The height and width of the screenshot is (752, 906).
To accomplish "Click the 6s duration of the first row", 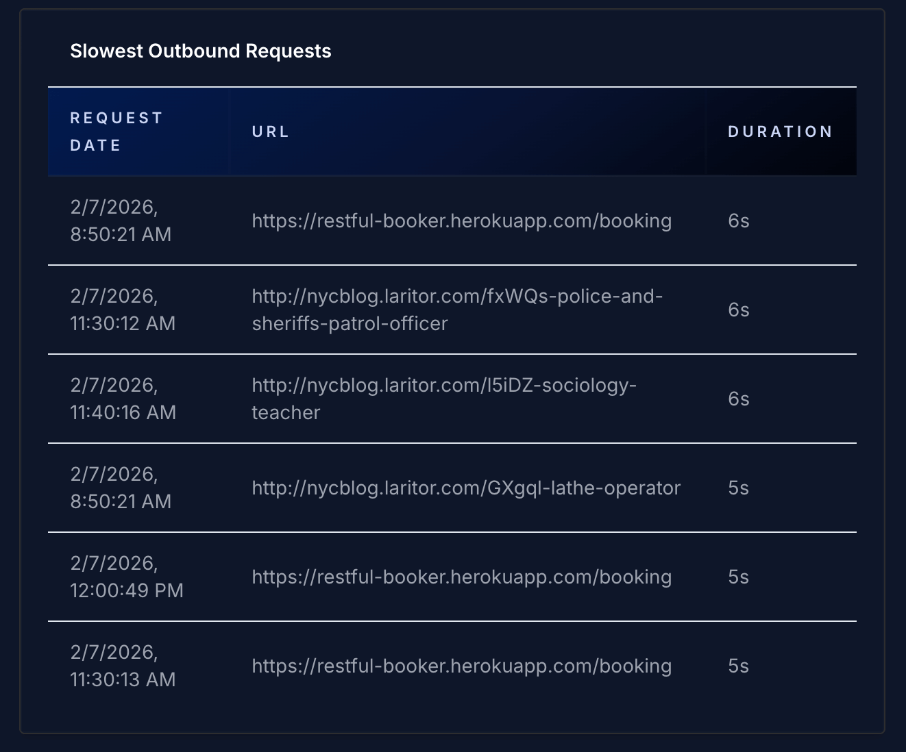I will [x=739, y=221].
